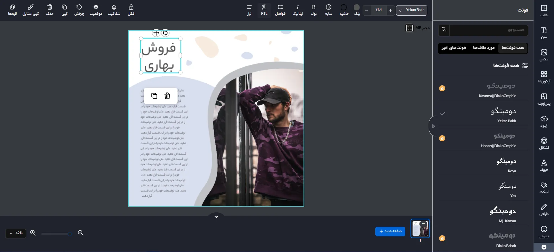The image size is (554, 252).
Task: Collapse the font side panel arrow
Action: tap(433, 126)
